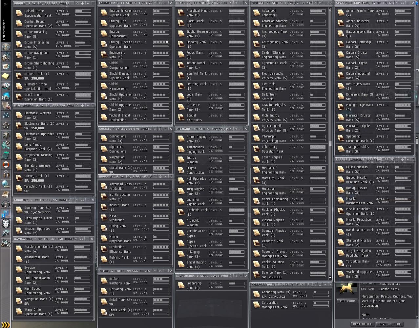Viewport: 419px width, 328px height.
Task: Select the Leadership Rank (1) skill row
Action: point(211,285)
